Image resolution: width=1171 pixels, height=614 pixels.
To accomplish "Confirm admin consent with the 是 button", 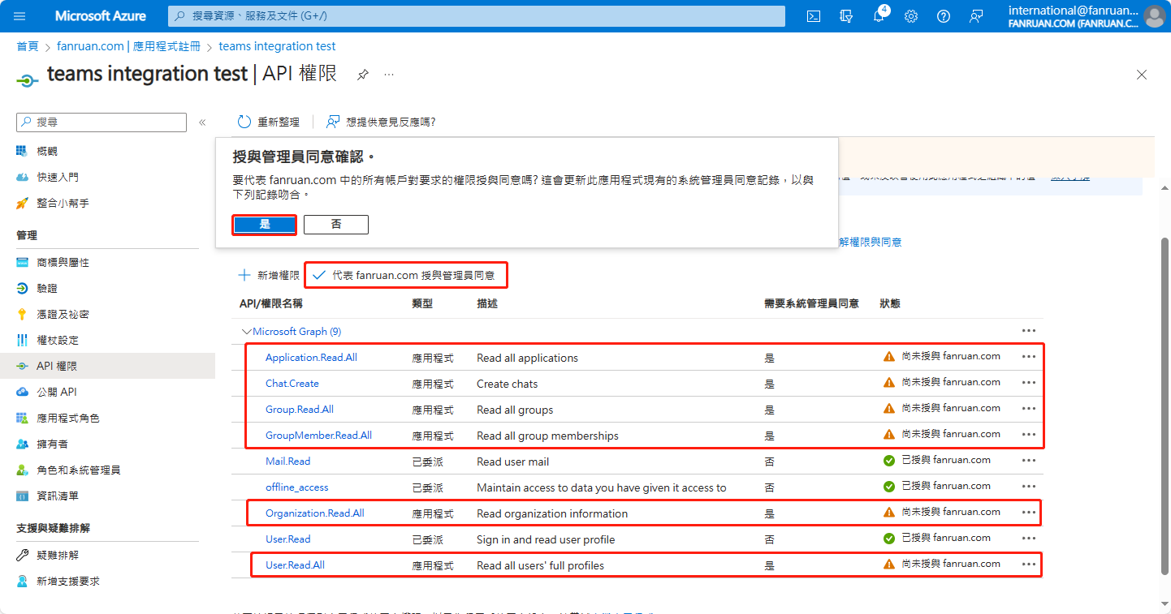I will coord(265,225).
